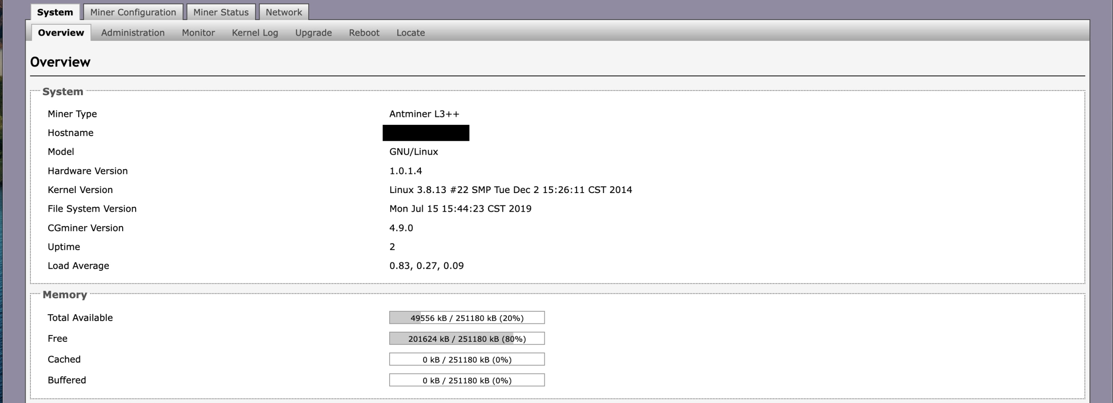Click the 'Free' memory label

[x=57, y=339]
